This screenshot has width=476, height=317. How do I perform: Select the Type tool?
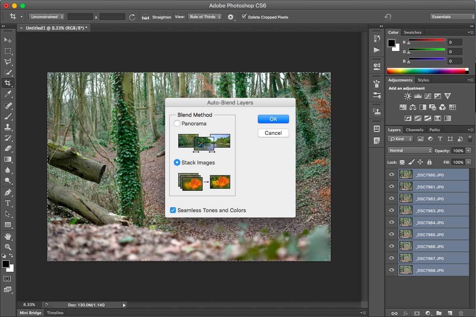pos(8,203)
